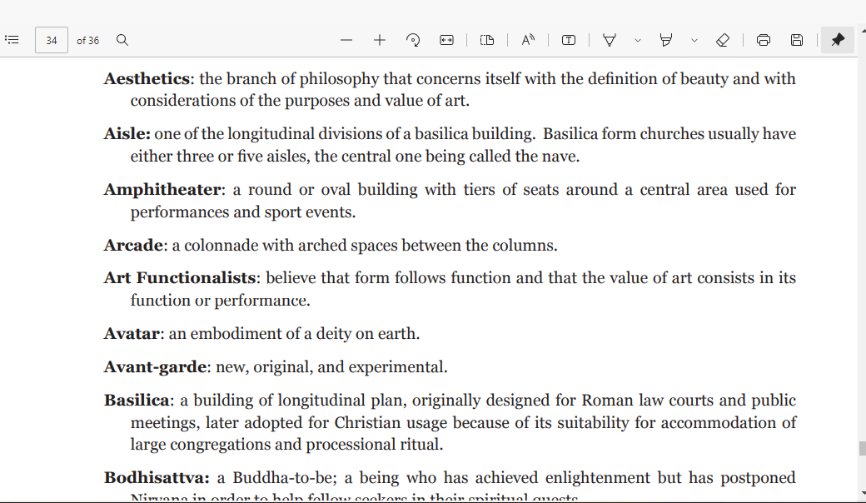Select the Draw pen tool
Image resolution: width=866 pixels, height=503 pixels.
(610, 40)
